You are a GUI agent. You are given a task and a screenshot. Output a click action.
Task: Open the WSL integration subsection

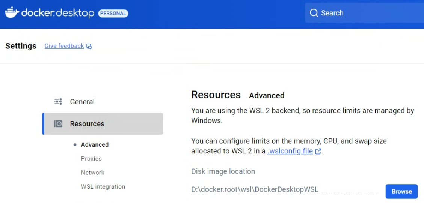[103, 187]
